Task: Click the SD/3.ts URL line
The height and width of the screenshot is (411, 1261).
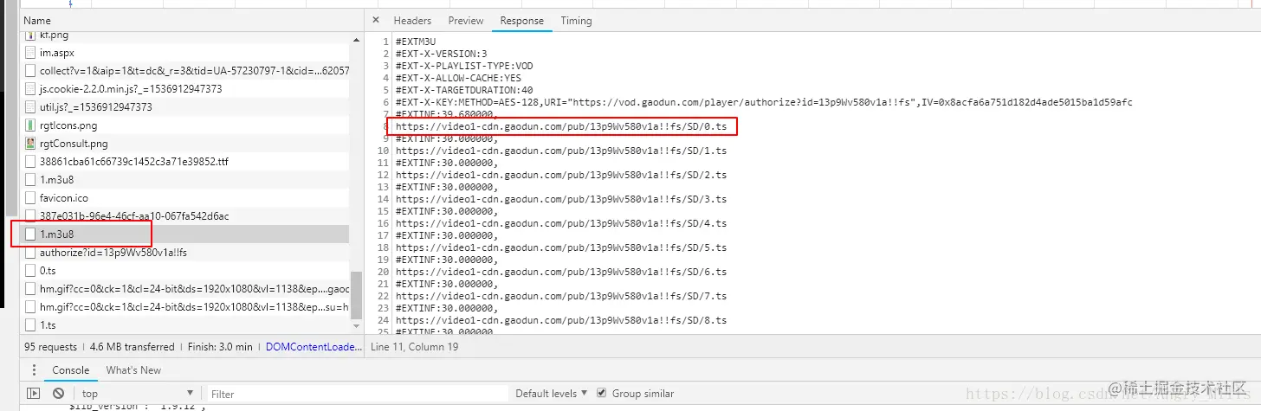Action: (x=560, y=199)
